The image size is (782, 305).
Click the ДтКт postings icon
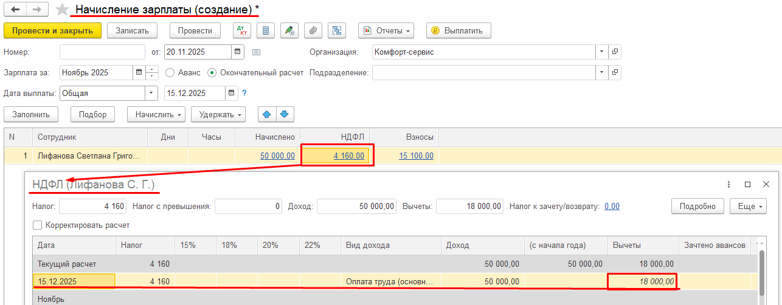coord(242,30)
